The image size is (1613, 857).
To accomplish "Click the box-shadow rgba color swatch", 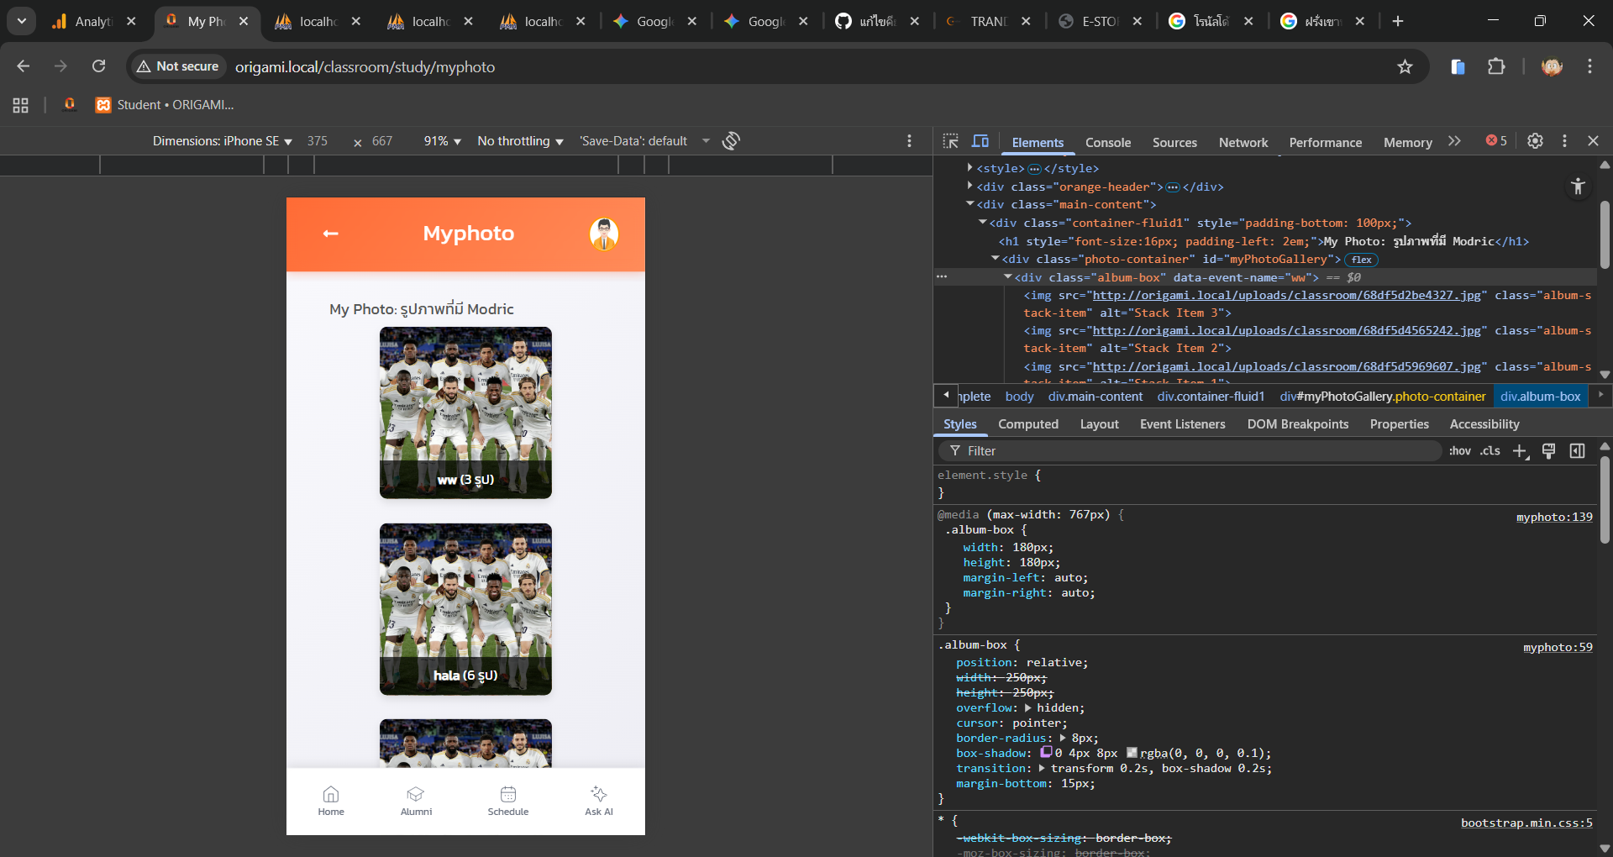I will point(1132,753).
